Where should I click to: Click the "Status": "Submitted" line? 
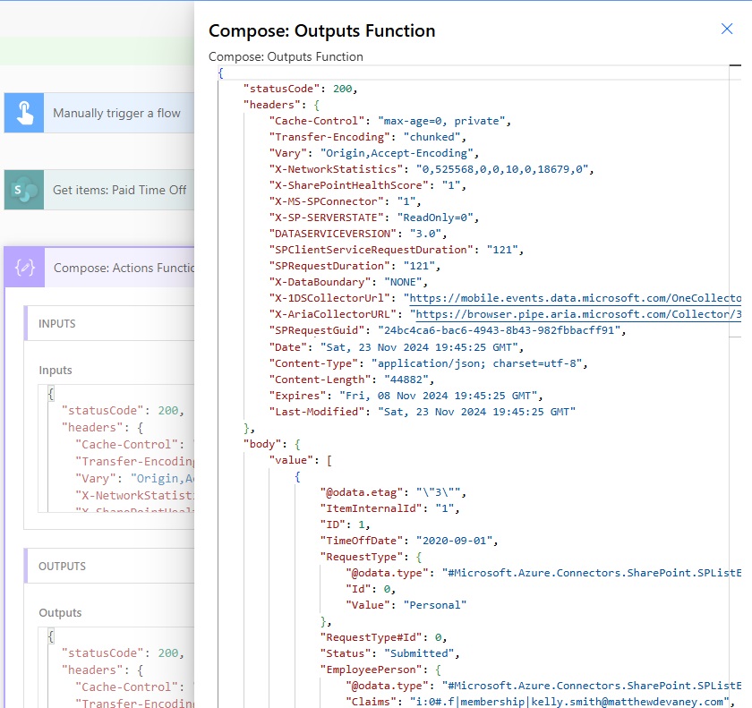pyautogui.click(x=389, y=653)
